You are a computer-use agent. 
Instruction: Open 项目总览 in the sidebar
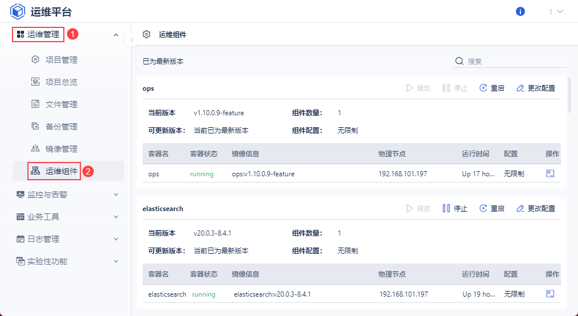61,82
